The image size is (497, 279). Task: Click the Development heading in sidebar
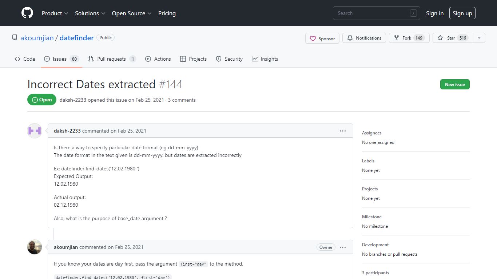(375, 245)
